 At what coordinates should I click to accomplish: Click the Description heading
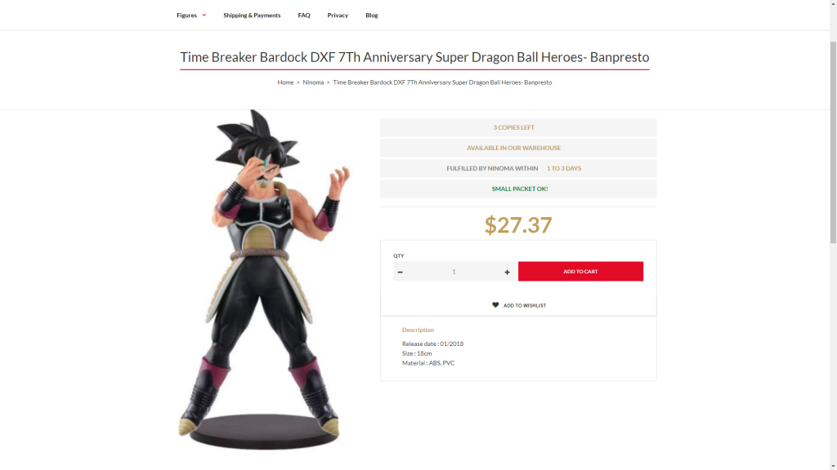click(x=418, y=330)
